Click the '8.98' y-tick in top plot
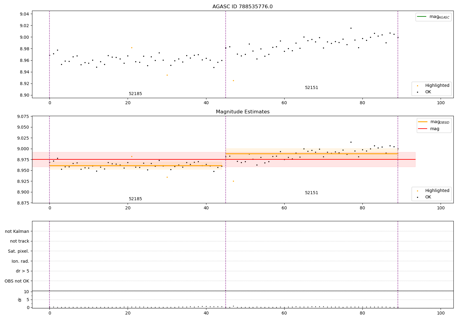 tap(24, 49)
